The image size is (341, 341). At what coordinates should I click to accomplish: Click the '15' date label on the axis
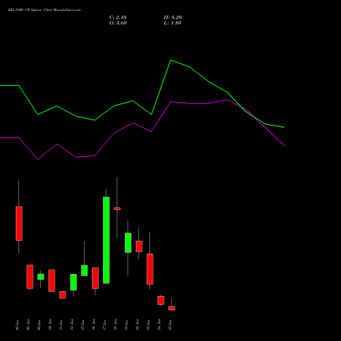tap(83, 325)
